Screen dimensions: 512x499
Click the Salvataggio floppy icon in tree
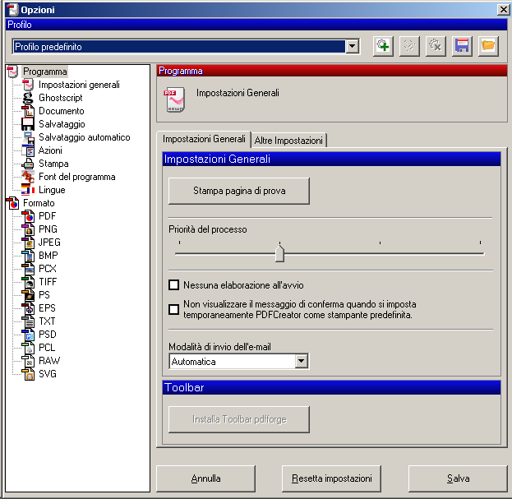point(28,124)
